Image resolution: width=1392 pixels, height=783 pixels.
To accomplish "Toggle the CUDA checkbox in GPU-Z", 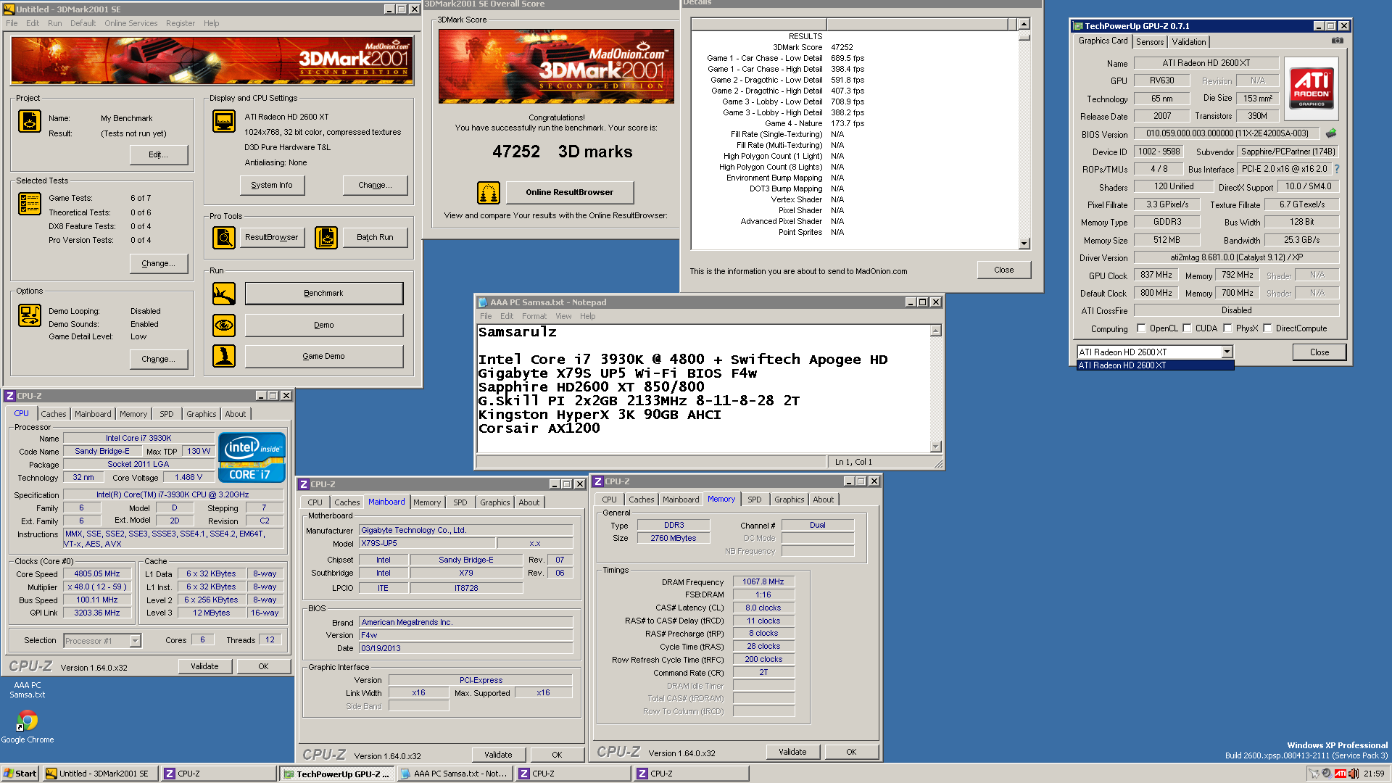I will (x=1187, y=328).
